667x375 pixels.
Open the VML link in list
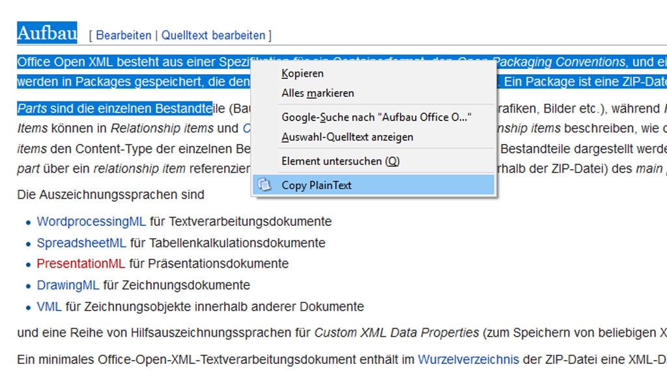click(49, 306)
